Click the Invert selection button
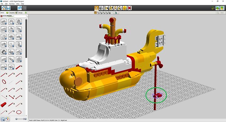The width and height of the screenshot is (226, 122). [116, 13]
